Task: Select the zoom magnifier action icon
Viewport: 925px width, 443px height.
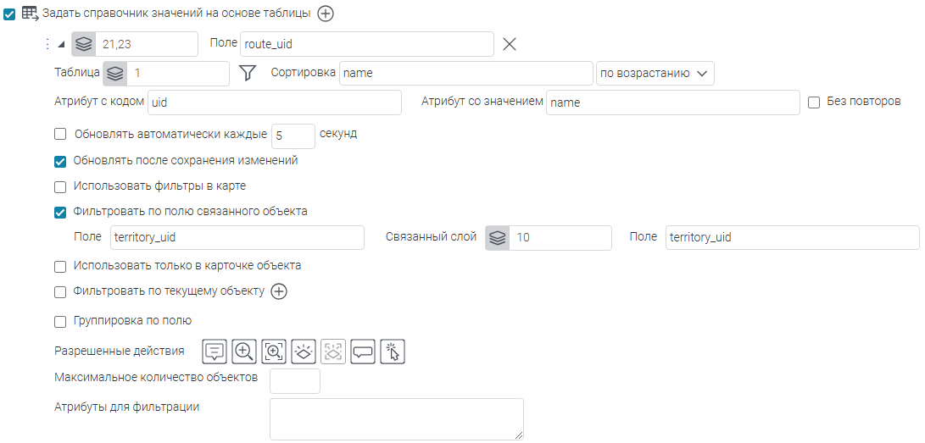Action: [244, 352]
